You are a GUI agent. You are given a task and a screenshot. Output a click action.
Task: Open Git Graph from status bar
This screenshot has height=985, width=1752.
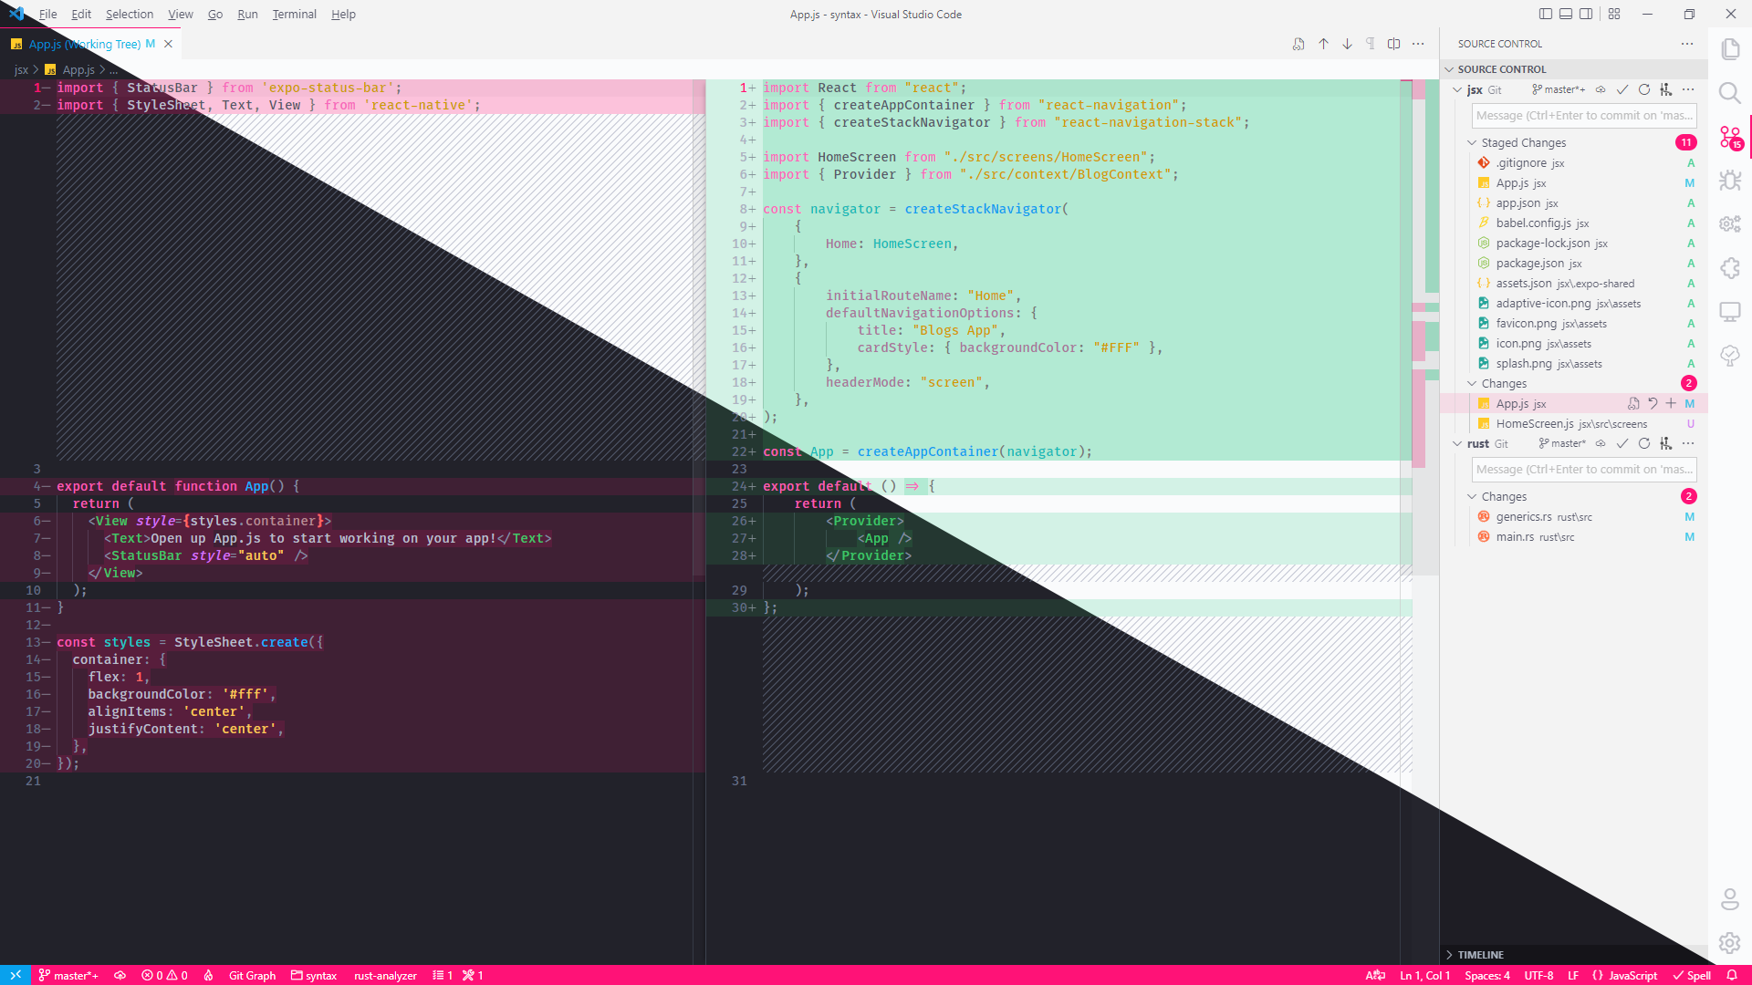point(252,975)
